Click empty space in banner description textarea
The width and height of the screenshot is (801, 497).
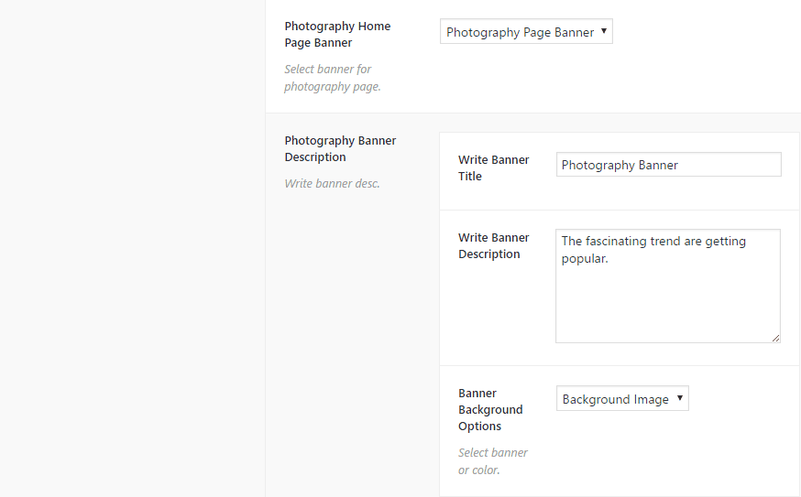pos(667,307)
